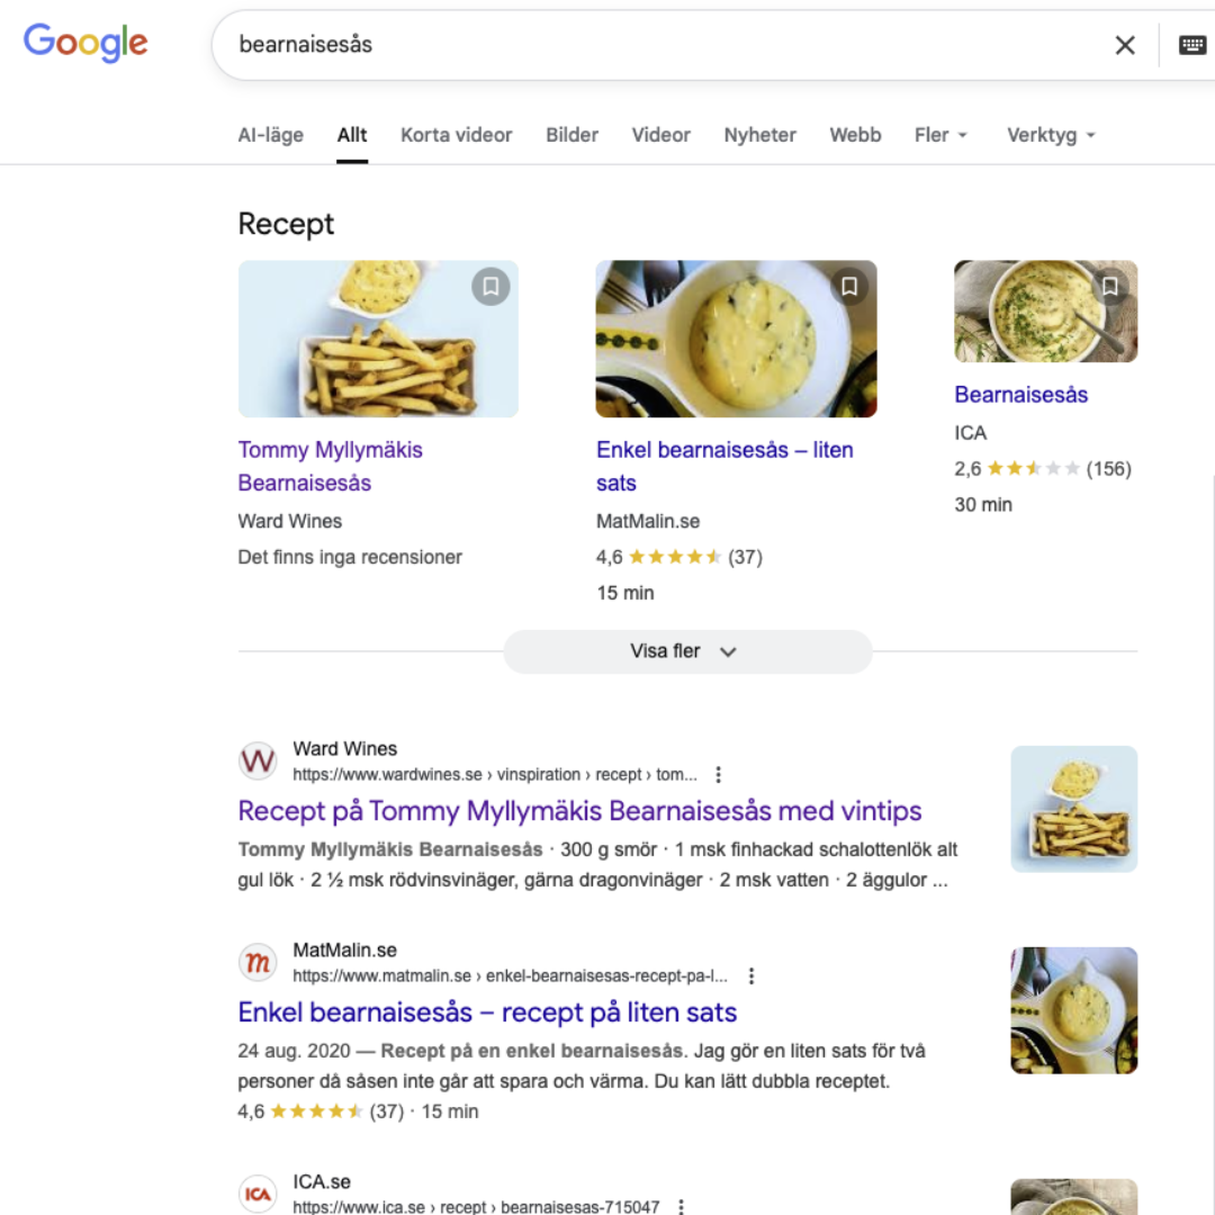The width and height of the screenshot is (1215, 1215).
Task: Open Enkel bearnaisesås – recept på liten sats
Action: (x=487, y=1012)
